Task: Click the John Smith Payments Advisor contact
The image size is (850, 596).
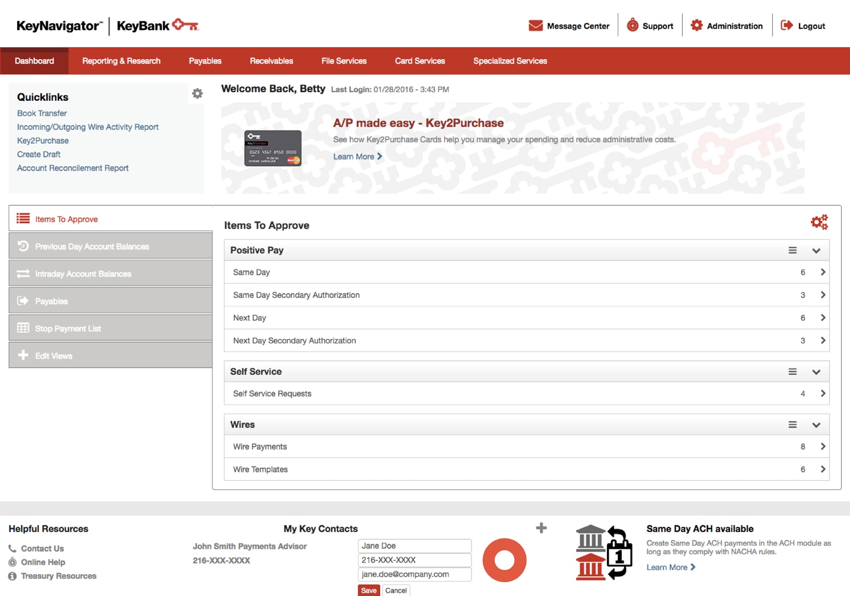Action: 250,546
